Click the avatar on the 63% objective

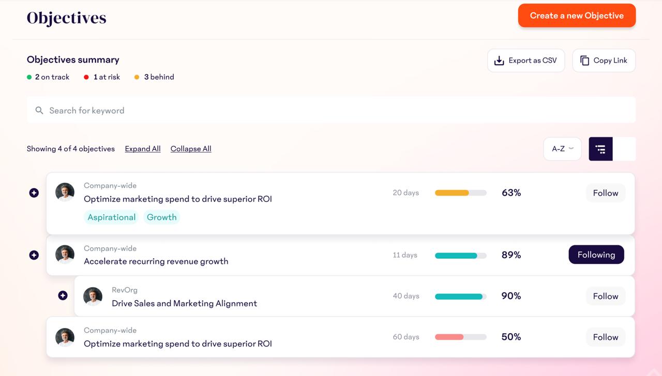[x=65, y=192]
